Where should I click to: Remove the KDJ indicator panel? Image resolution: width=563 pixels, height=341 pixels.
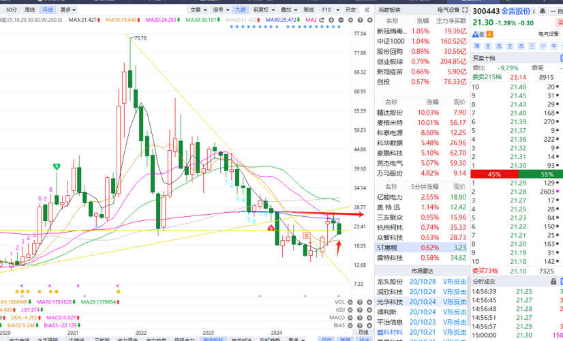(369, 310)
